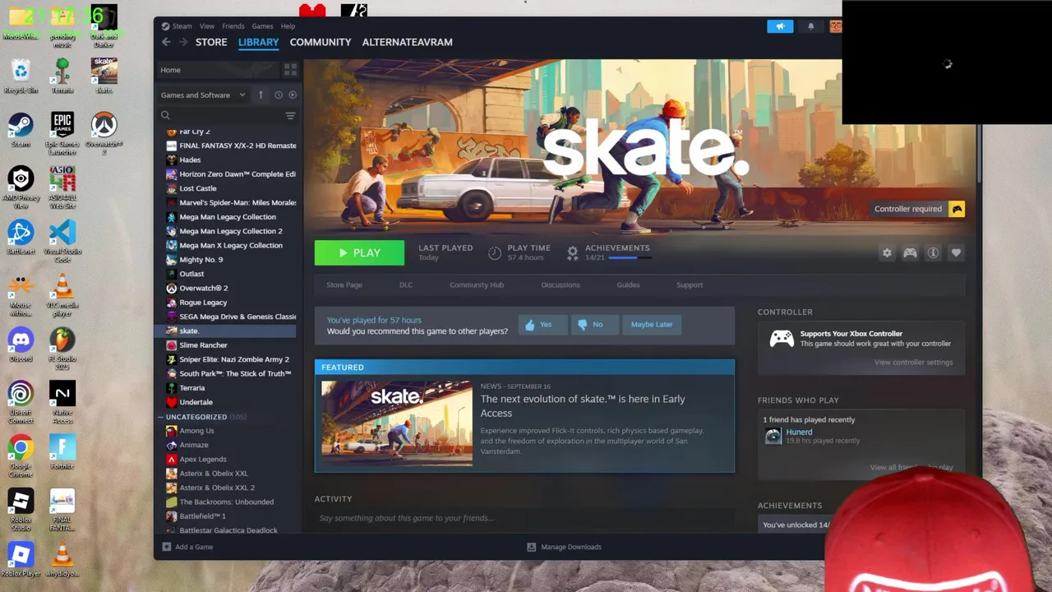The image size is (1052, 592).
Task: Click the Recycle Bin desktop icon
Action: 21,76
